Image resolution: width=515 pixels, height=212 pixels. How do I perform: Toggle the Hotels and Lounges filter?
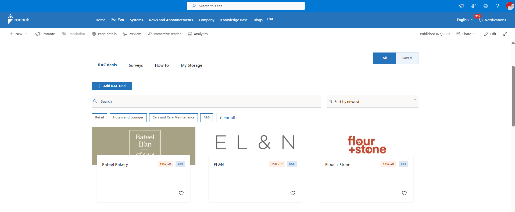pos(128,118)
